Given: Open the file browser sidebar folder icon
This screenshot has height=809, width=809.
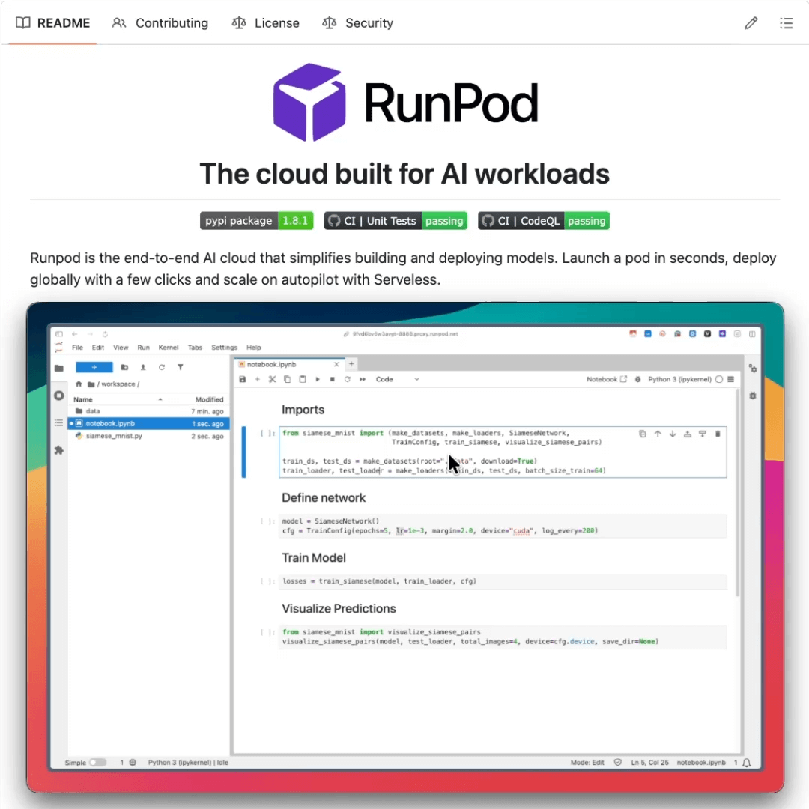Looking at the screenshot, I should (59, 368).
